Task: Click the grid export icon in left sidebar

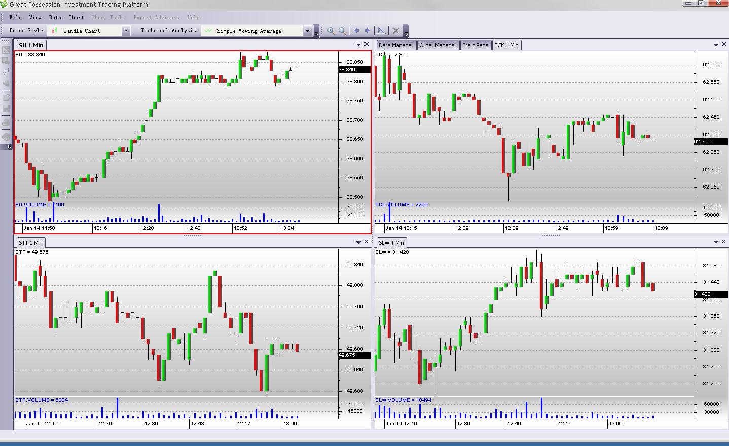Action: pyautogui.click(x=6, y=61)
